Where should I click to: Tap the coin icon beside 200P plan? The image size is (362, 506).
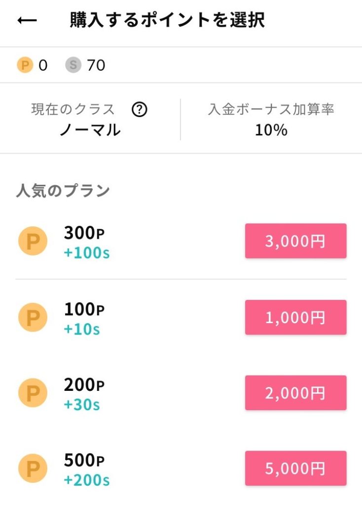point(33,393)
